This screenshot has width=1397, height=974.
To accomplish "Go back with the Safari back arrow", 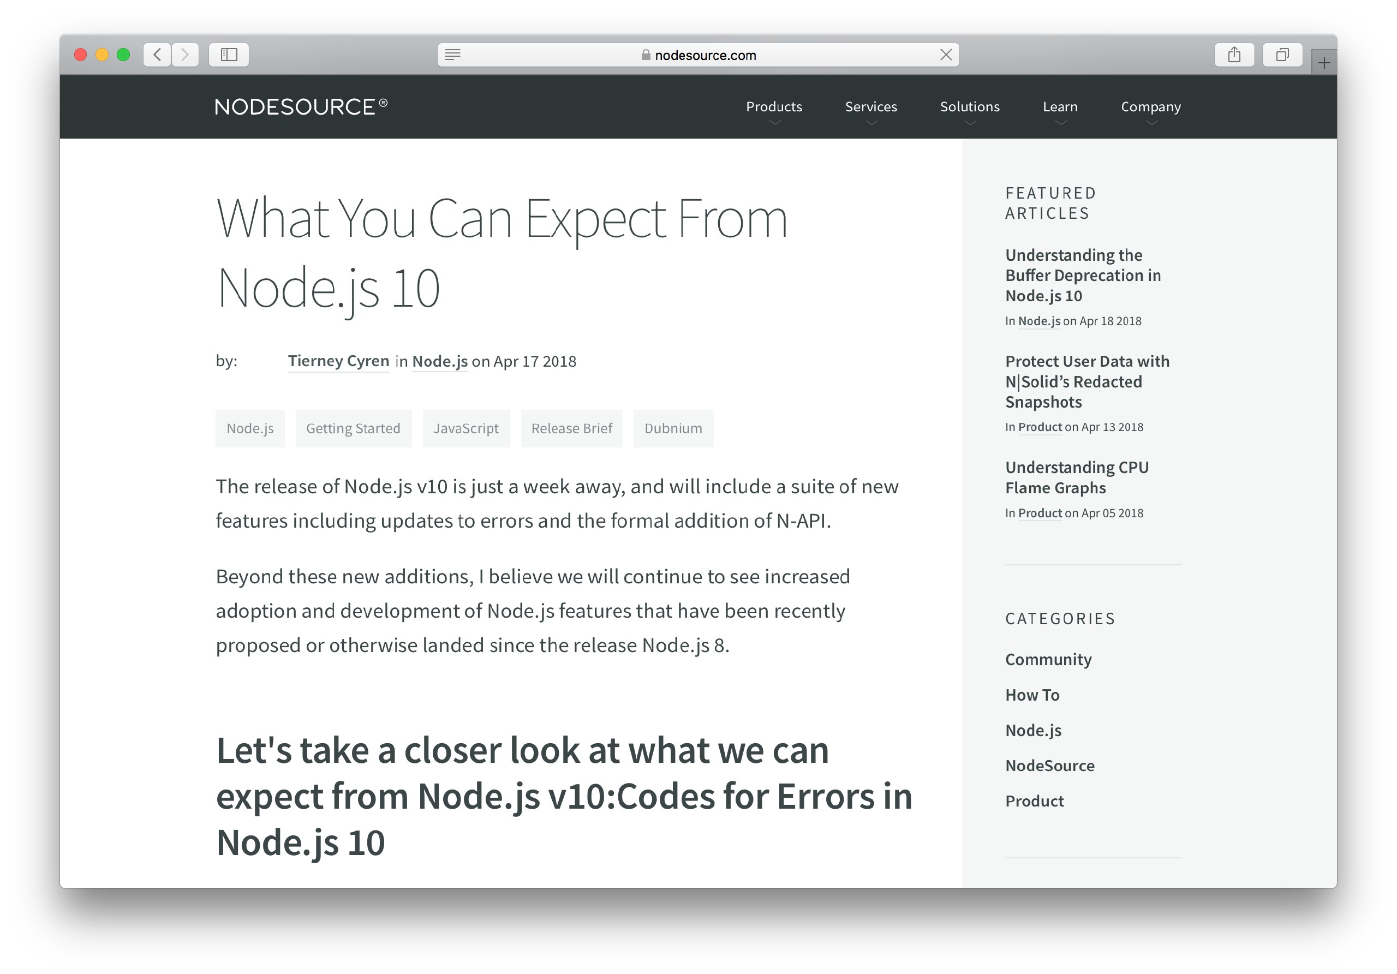I will point(157,55).
